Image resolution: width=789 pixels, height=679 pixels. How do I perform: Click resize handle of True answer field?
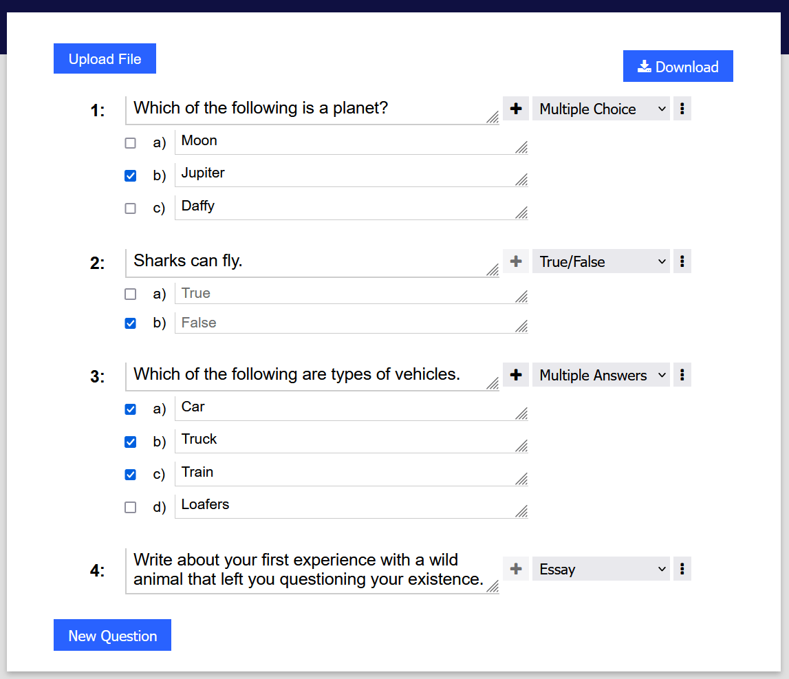coord(522,297)
